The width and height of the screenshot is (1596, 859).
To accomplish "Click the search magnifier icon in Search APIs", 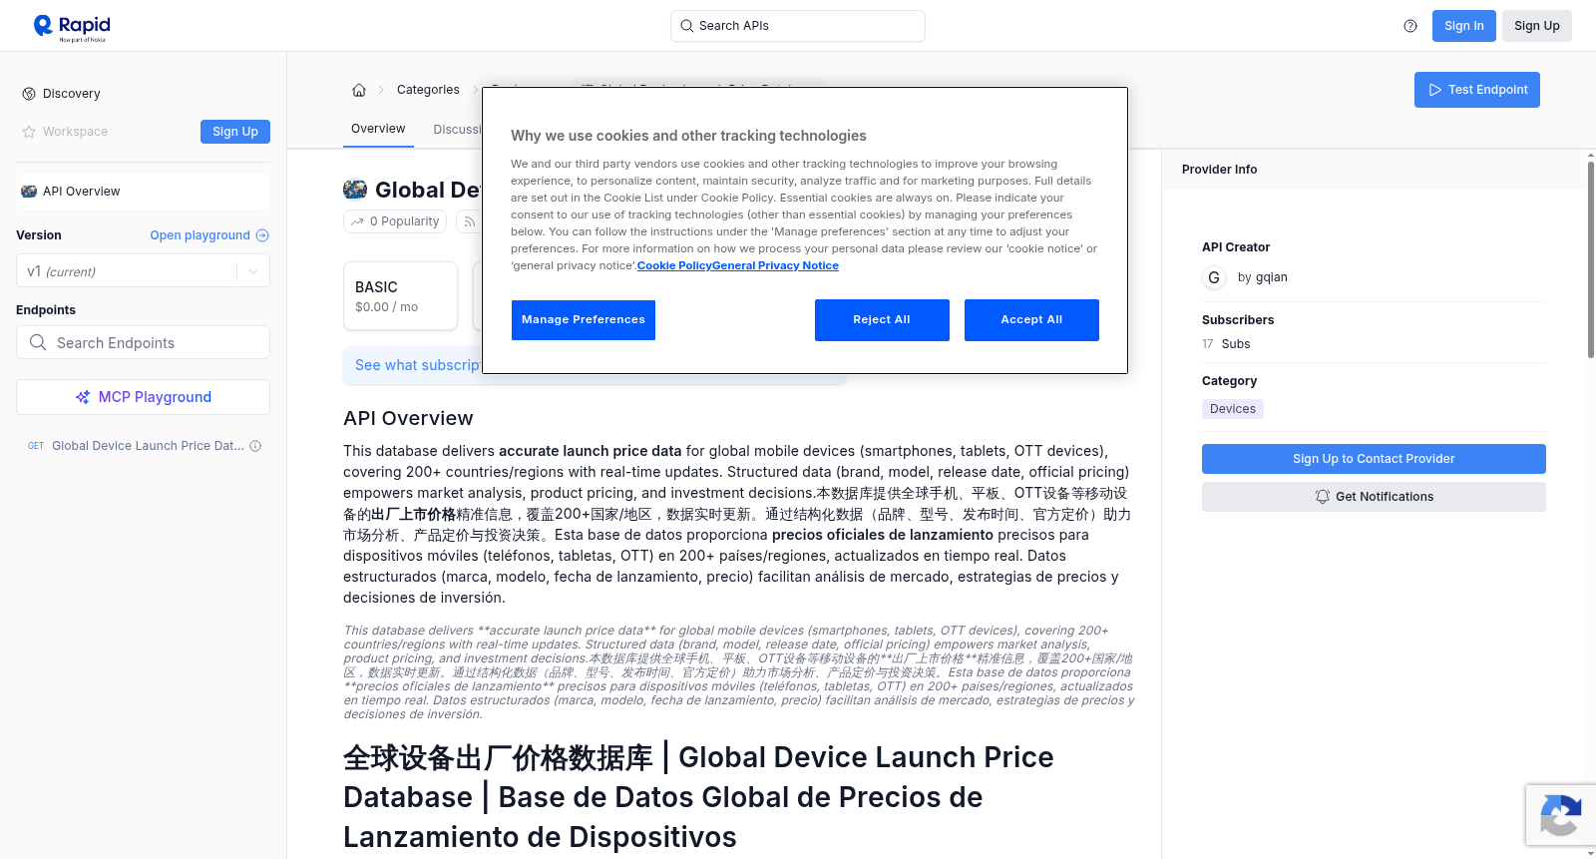I will [x=686, y=26].
